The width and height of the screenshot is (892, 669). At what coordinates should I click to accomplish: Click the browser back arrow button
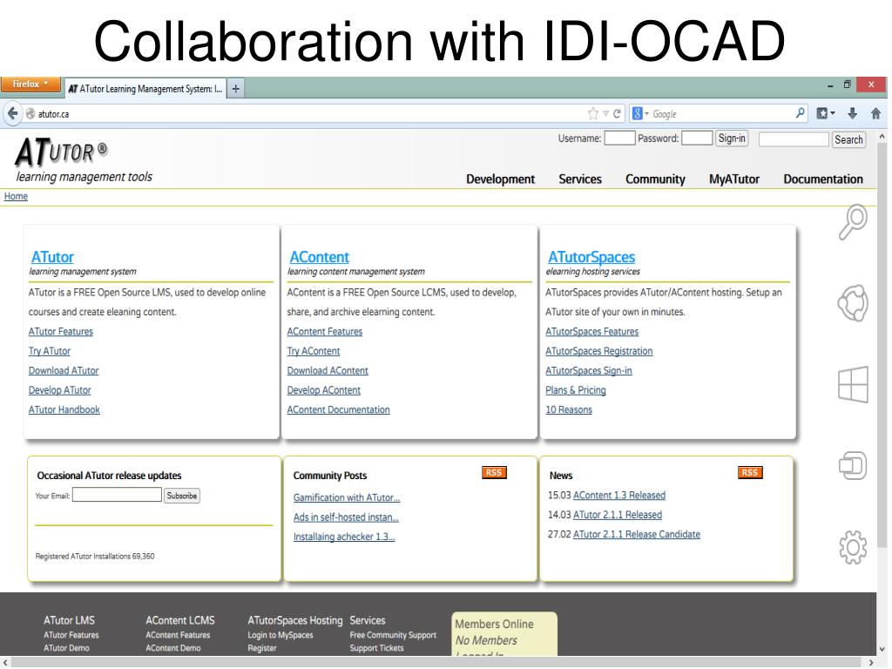point(12,114)
